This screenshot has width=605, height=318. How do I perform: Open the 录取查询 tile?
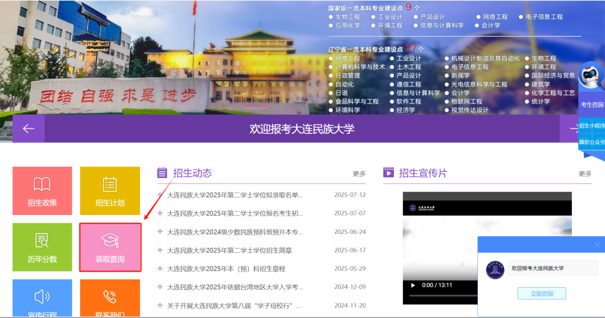110,247
